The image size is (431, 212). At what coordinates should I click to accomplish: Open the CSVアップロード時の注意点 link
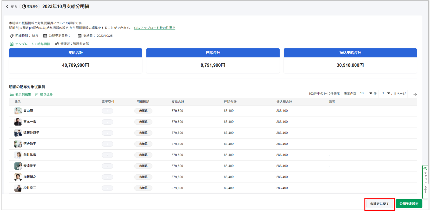click(155, 28)
